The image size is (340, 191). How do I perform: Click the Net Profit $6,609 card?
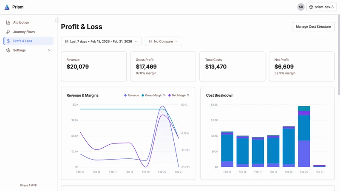(302, 67)
